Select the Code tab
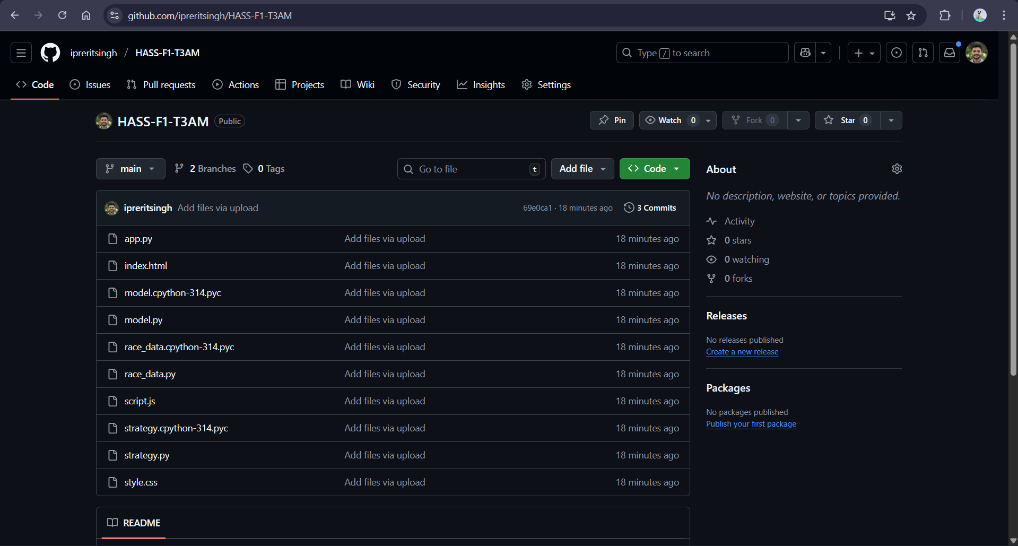 [x=35, y=85]
